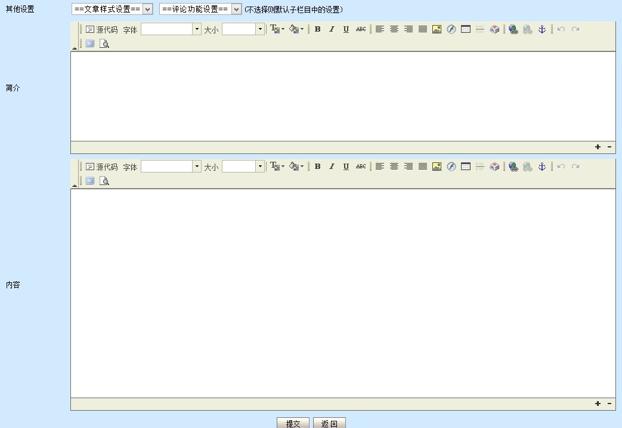The image size is (622, 428).
Task: Apply strikethrough in the 内容 editor
Action: (361, 167)
